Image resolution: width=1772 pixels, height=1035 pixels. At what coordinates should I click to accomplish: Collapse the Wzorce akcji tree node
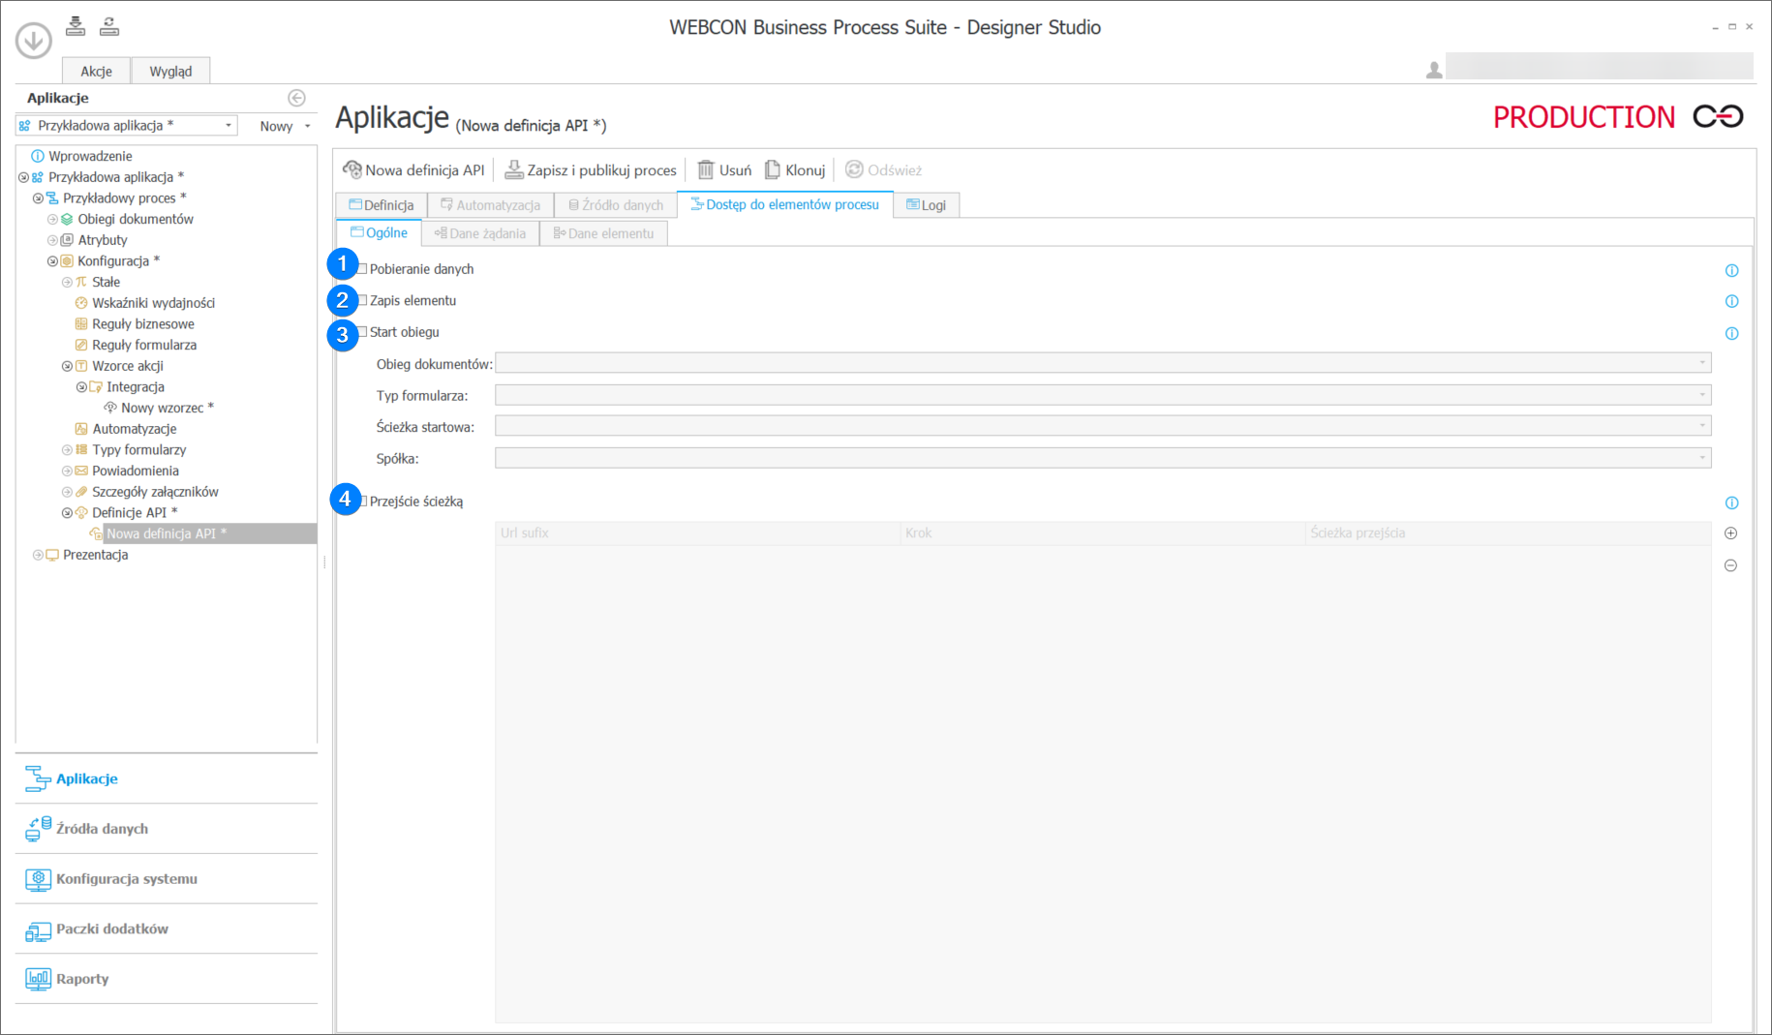67,366
